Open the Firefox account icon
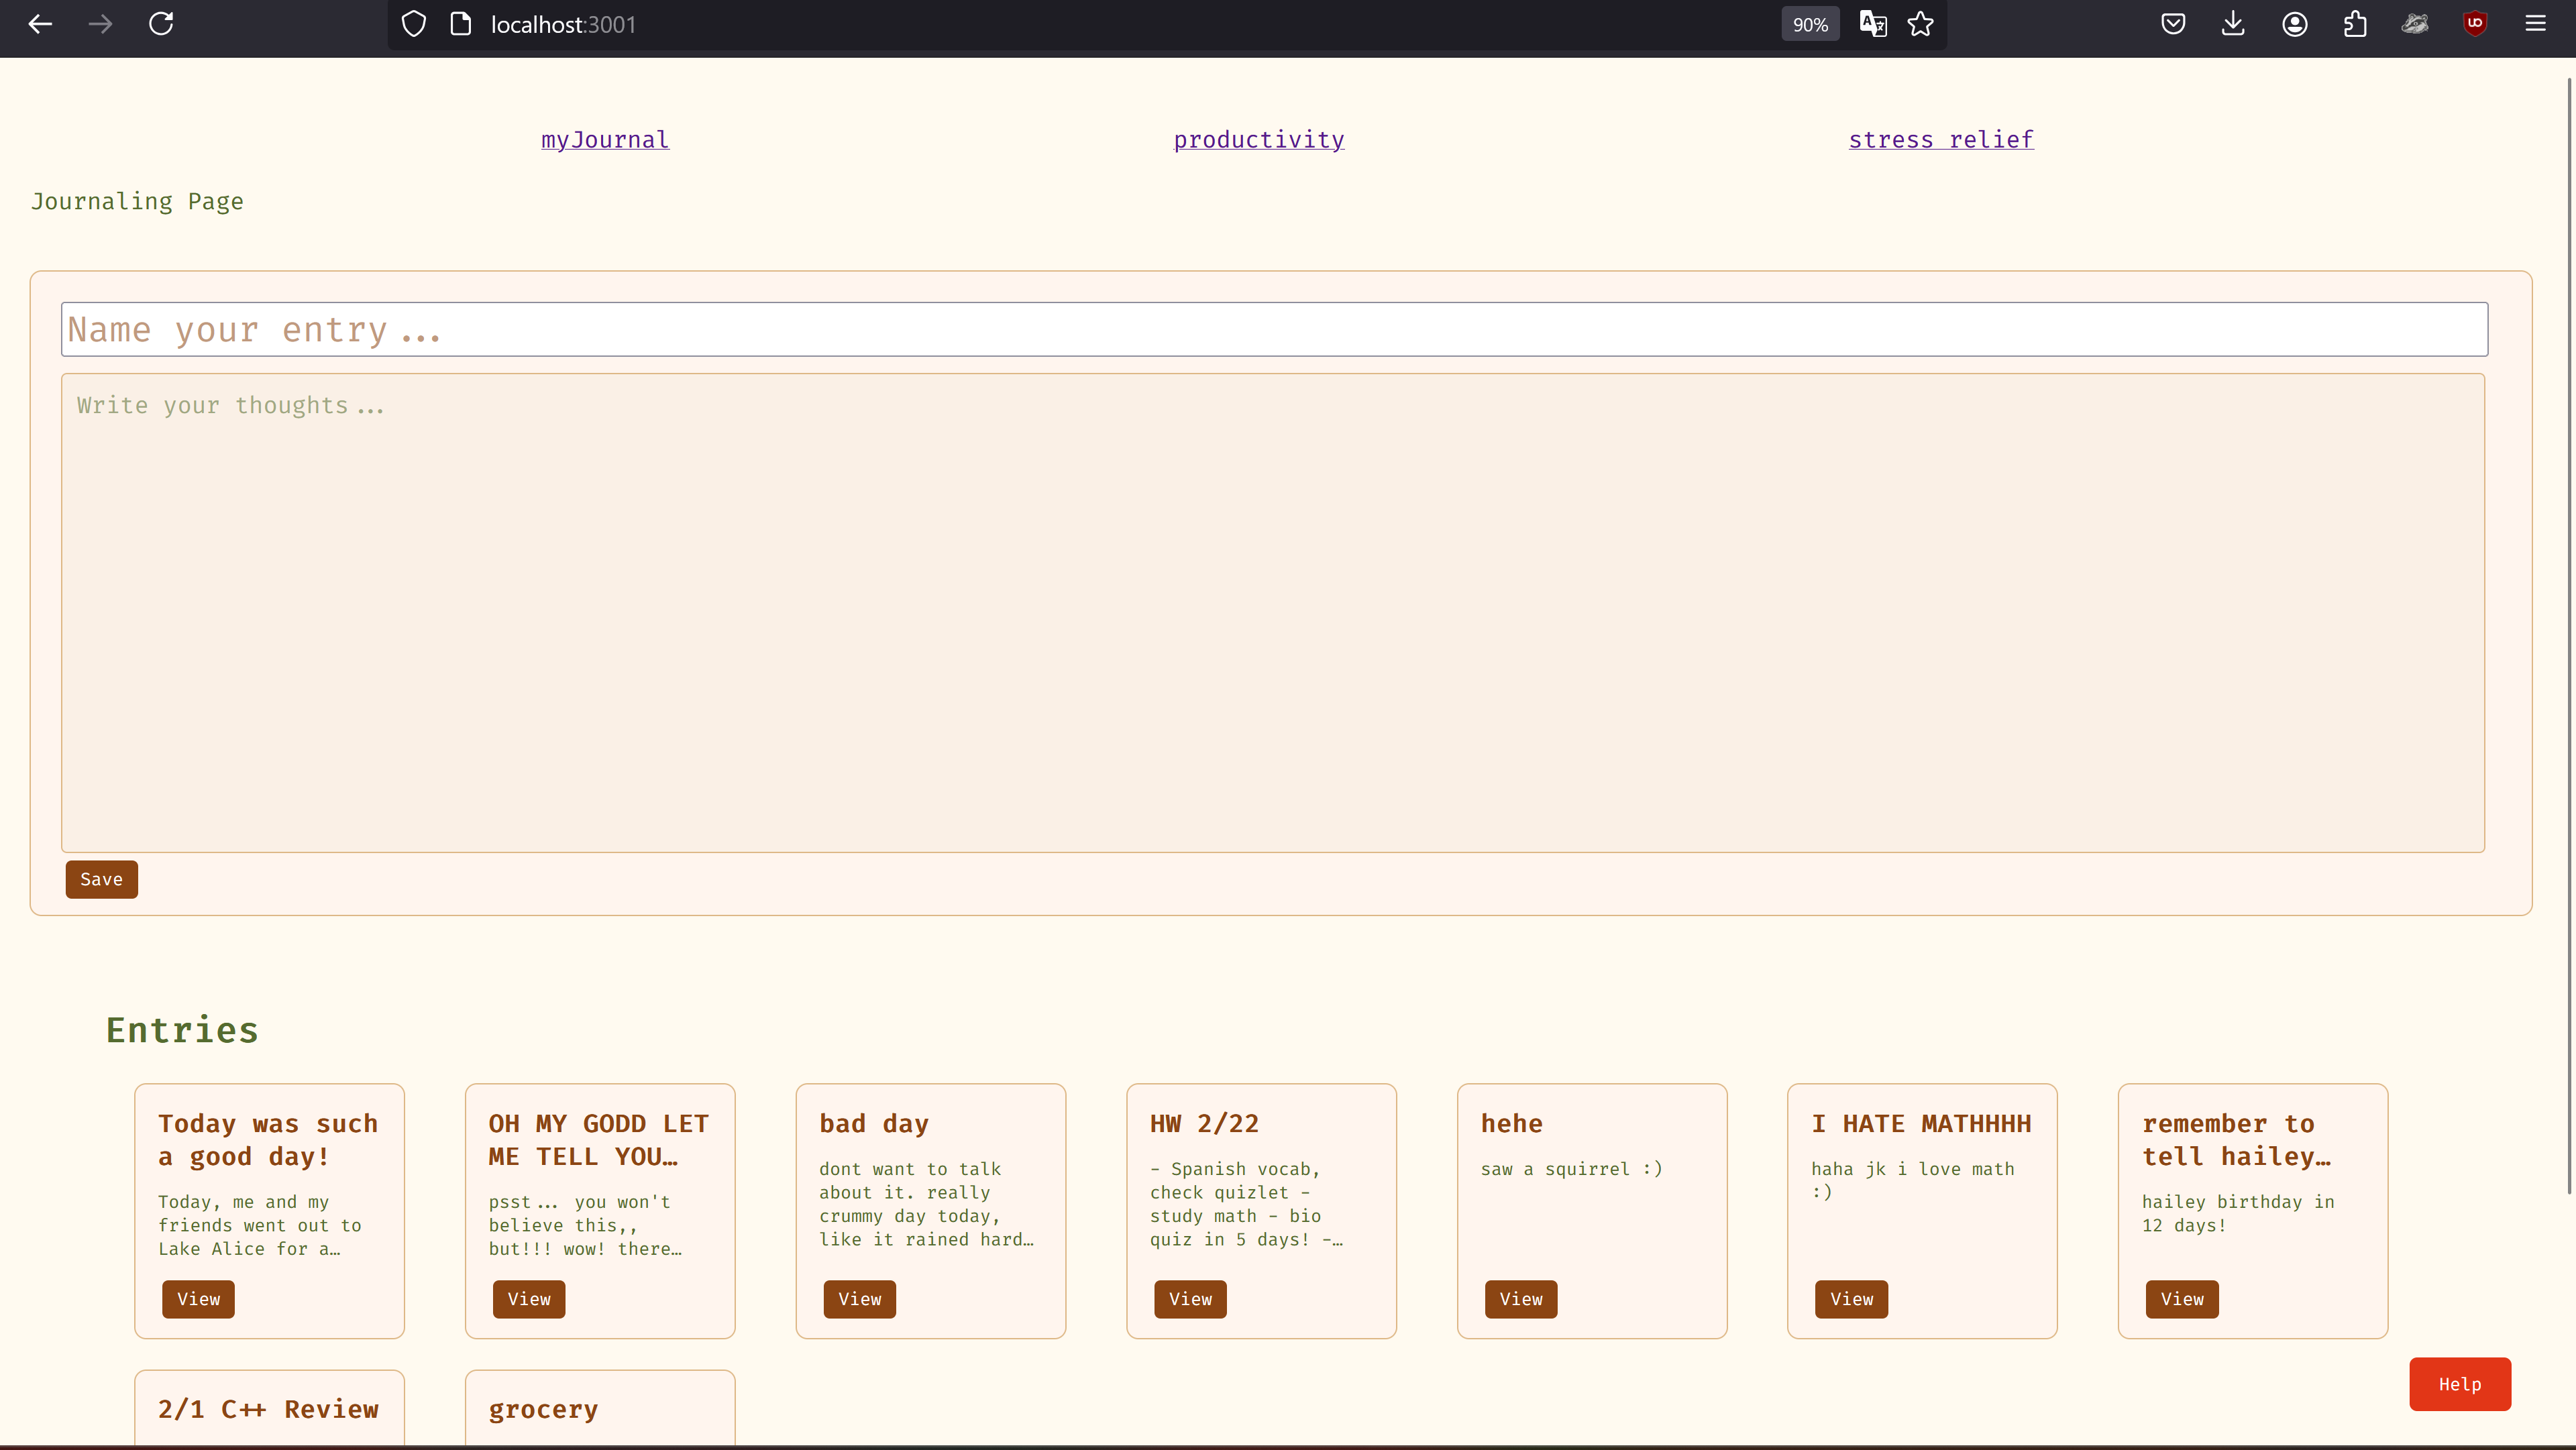The height and width of the screenshot is (1450, 2576). (x=2295, y=24)
